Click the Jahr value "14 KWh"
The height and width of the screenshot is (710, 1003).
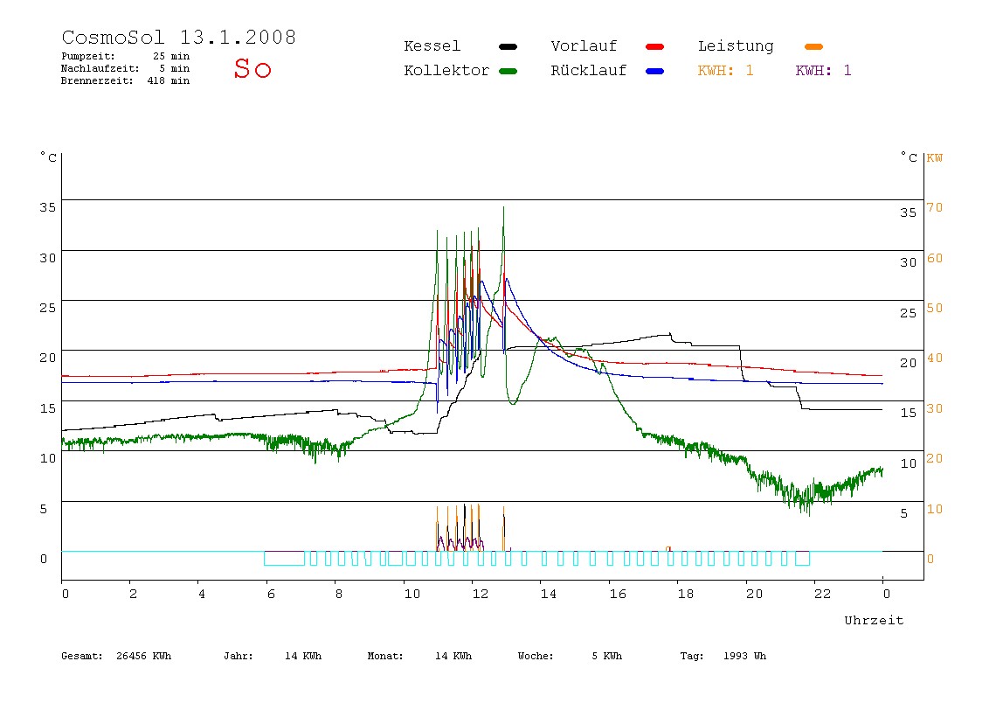coord(303,656)
